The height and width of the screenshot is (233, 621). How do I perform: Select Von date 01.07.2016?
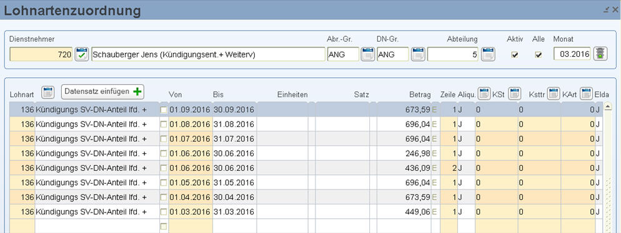[191, 139]
